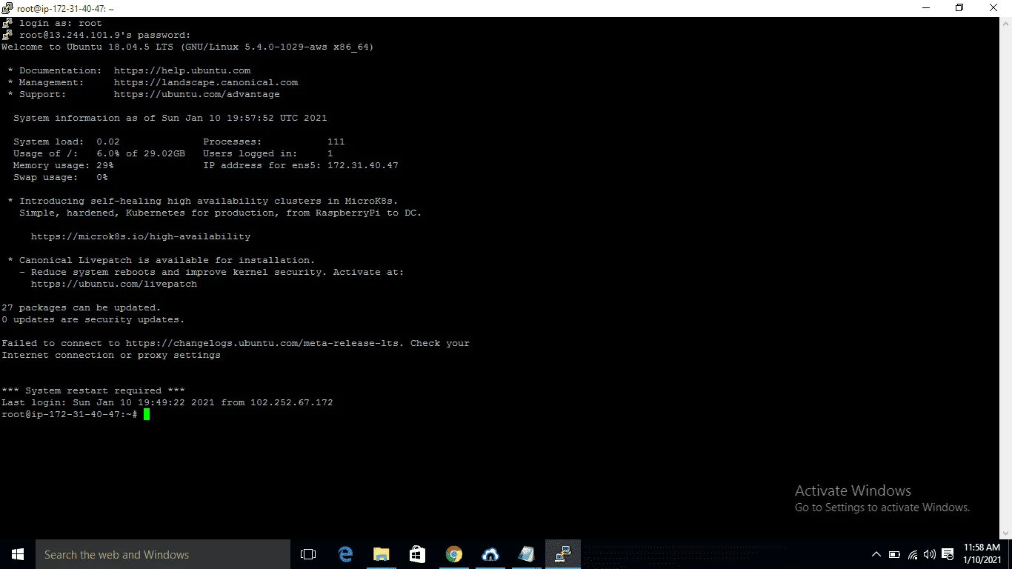
Task: Click the '*** System restart required ***' line
Action: (93, 390)
